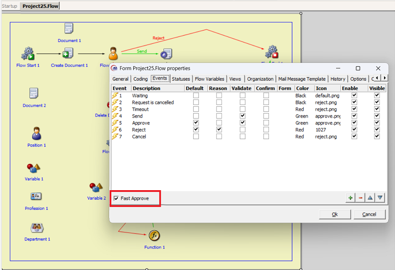Select the Department 1 group icon

37,228
